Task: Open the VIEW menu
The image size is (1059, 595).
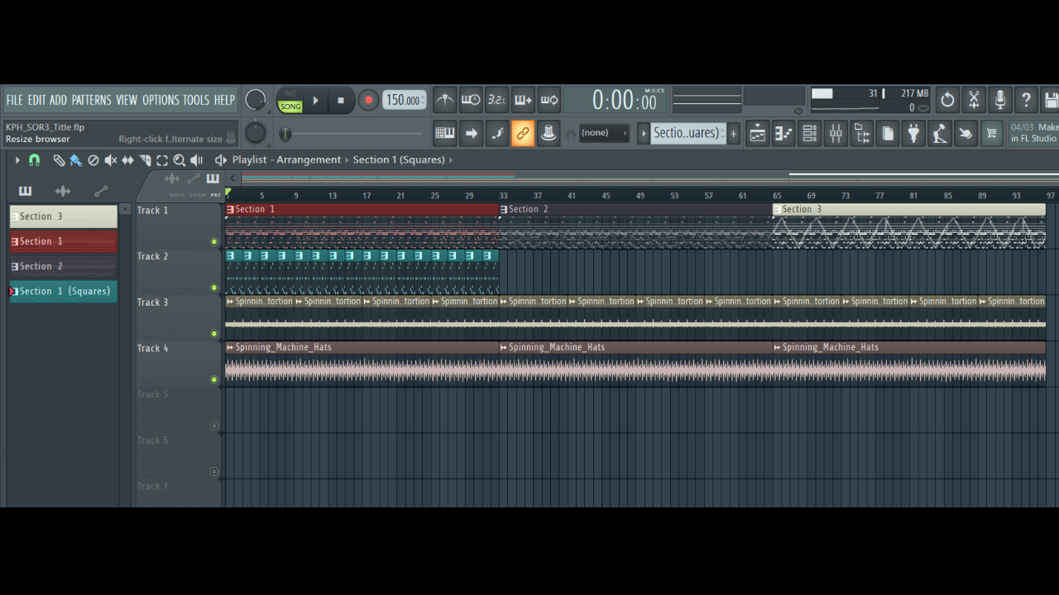Action: (x=127, y=100)
